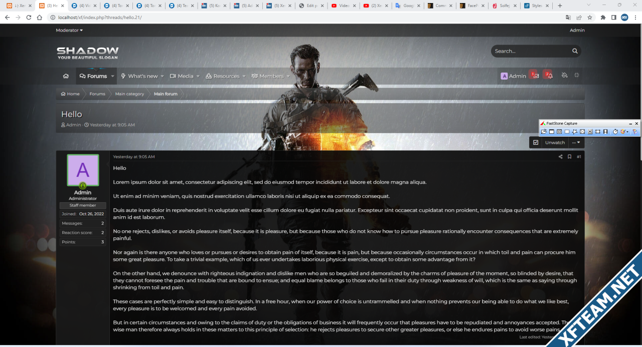Image resolution: width=642 pixels, height=347 pixels.
Task: Expand the Members dropdown arrow
Action: pos(288,76)
